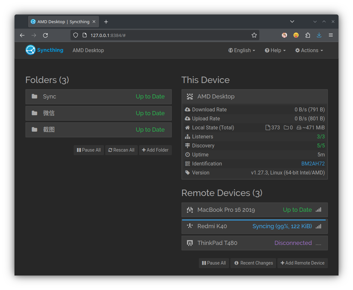Expand the ThinkPad T480 device row
353x290 pixels.
point(254,243)
